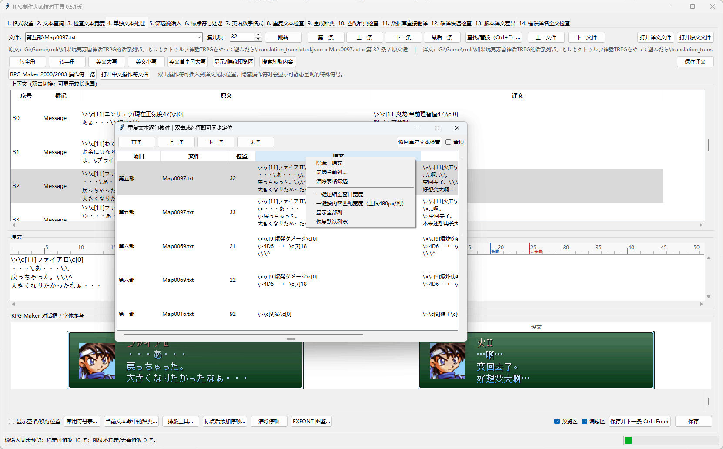723x449 pixels.
Task: Switch to tab 1. 格式设置
Action: point(20,23)
